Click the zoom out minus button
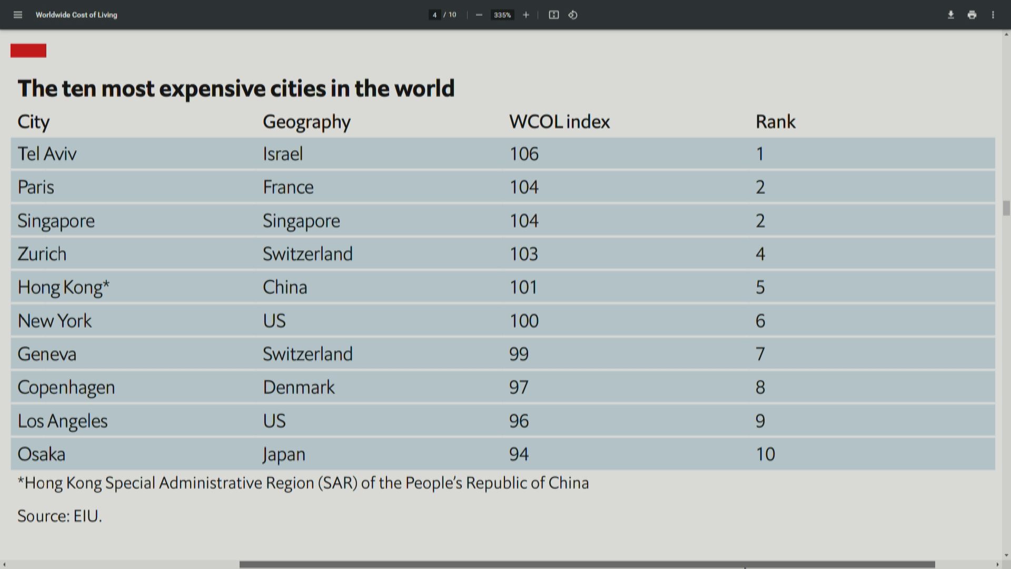This screenshot has width=1011, height=569. 479,15
